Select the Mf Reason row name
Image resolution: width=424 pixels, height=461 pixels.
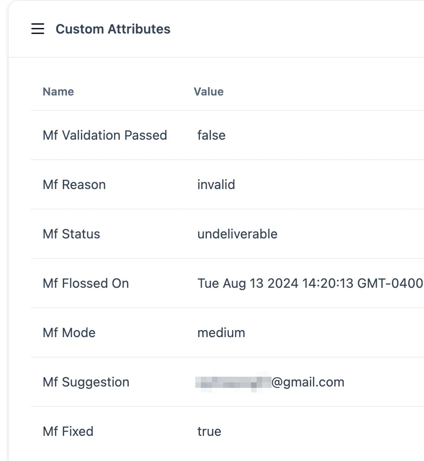click(74, 185)
